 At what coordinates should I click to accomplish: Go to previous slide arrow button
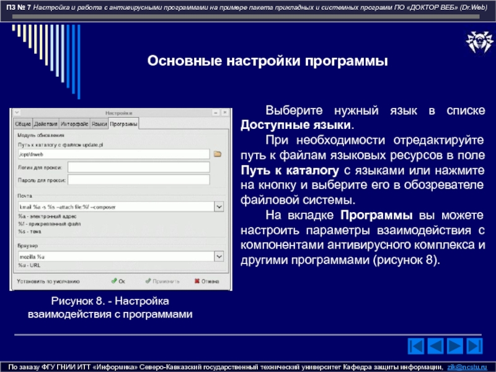pyautogui.click(x=435, y=346)
